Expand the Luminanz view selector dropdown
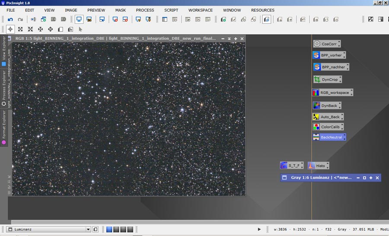The image size is (389, 236). pyautogui.click(x=88, y=229)
